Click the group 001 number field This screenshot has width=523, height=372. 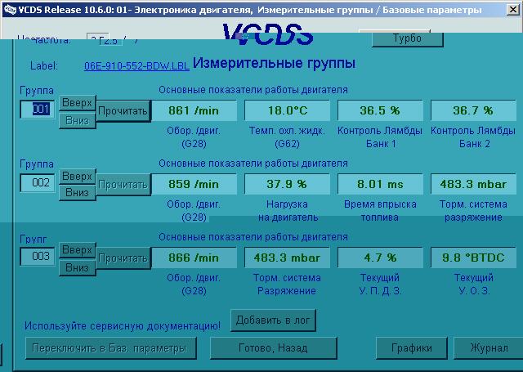click(38, 109)
